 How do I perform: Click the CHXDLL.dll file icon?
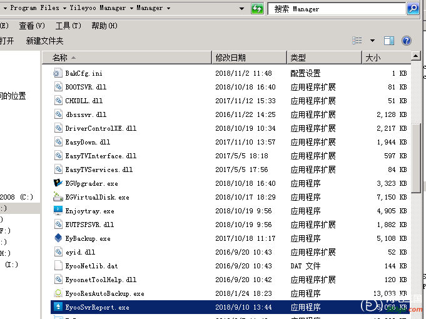coord(58,101)
